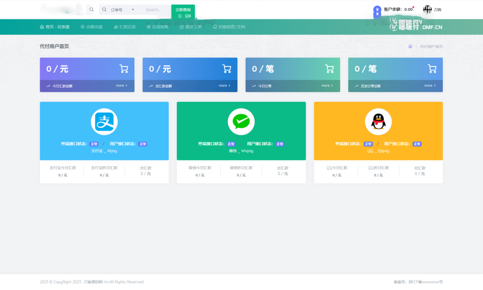
Task: Focus the Search input field
Action: 157,10
